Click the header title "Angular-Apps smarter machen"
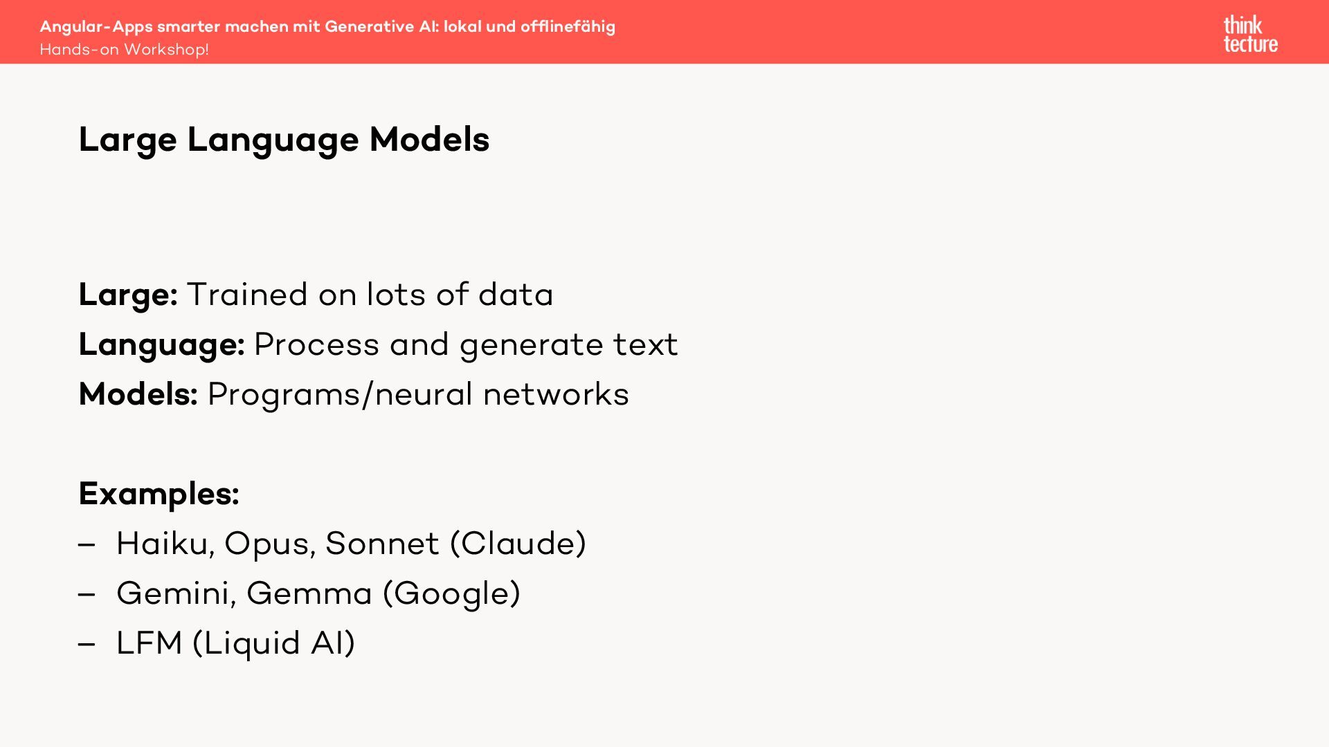 click(x=327, y=26)
